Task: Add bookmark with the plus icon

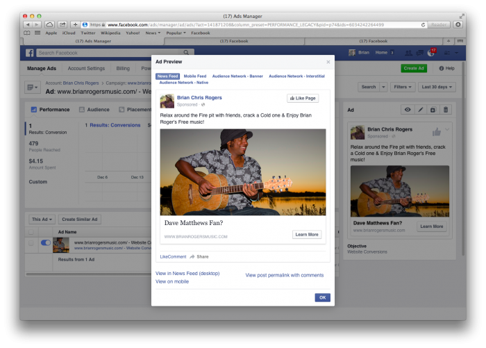Action: pyautogui.click(x=75, y=24)
